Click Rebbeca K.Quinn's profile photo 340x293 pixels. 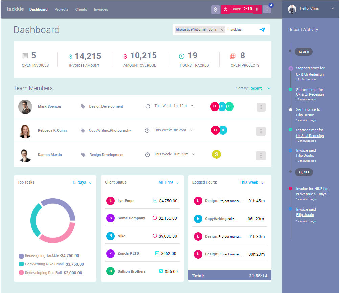pos(25,131)
